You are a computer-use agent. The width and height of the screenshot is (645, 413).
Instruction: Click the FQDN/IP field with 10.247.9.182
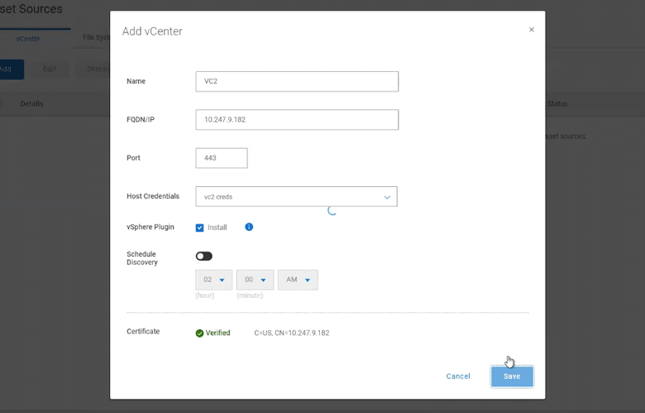point(297,120)
